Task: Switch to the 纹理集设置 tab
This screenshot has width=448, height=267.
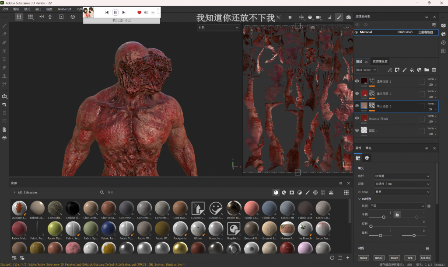Action: pos(380,62)
